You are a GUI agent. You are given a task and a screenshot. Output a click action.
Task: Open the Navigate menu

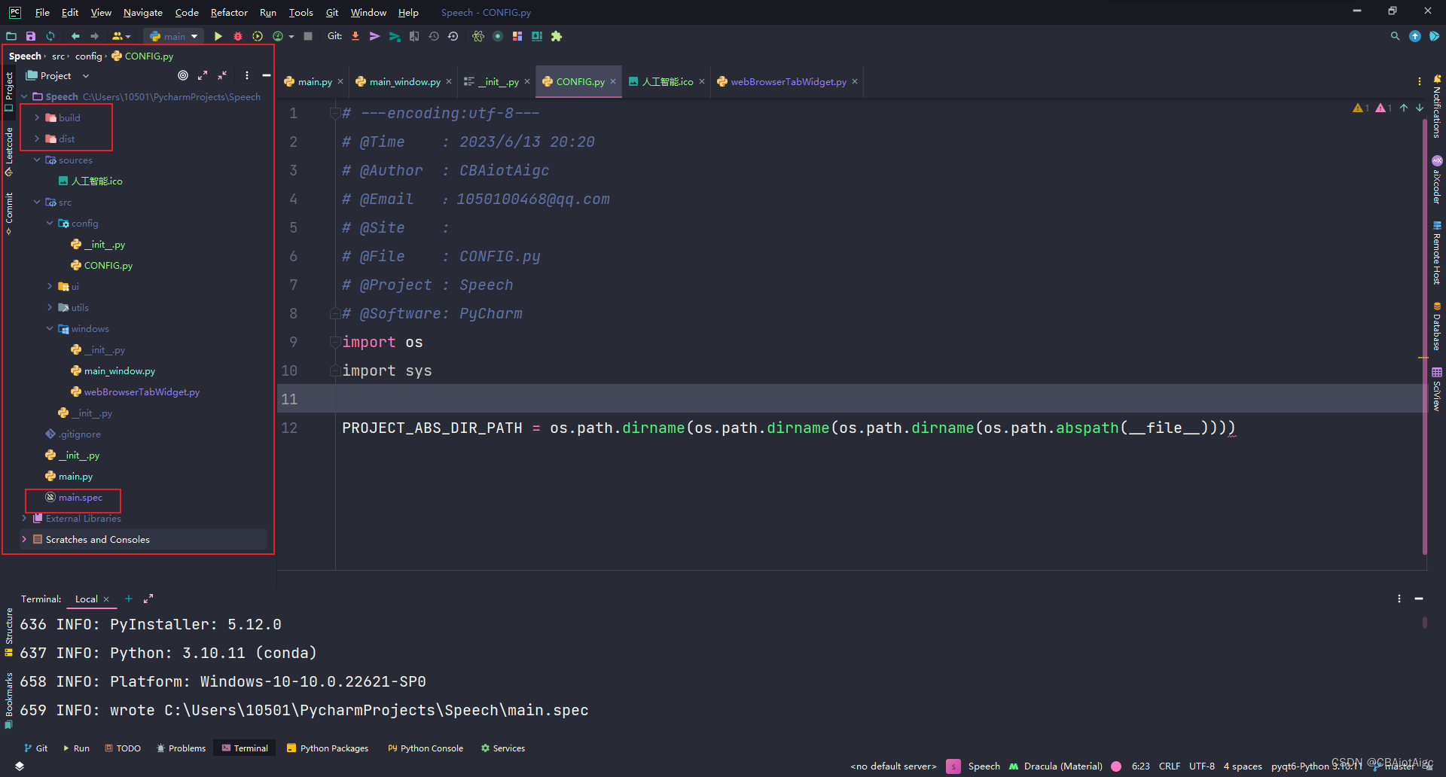coord(143,12)
